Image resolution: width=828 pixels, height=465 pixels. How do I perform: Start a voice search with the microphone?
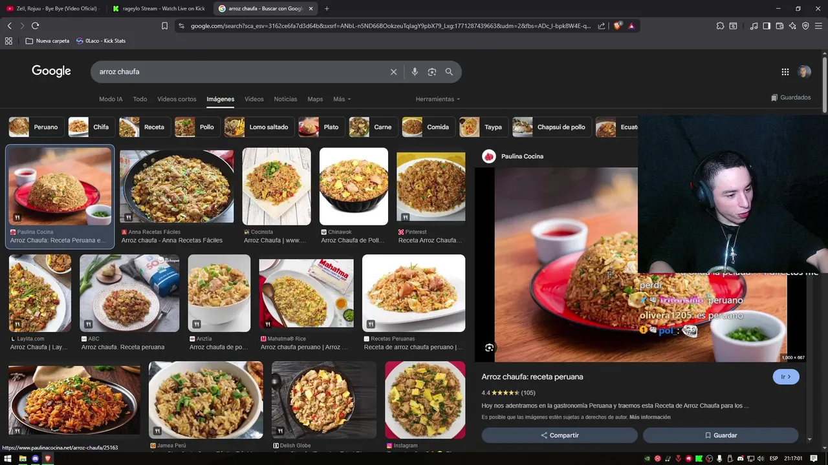pyautogui.click(x=415, y=72)
